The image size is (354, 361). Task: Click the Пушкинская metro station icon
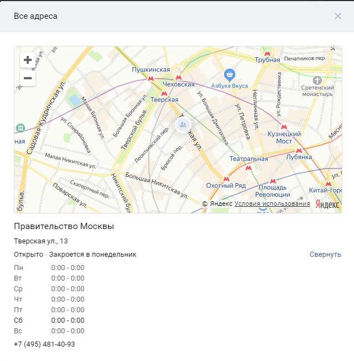click(x=150, y=79)
